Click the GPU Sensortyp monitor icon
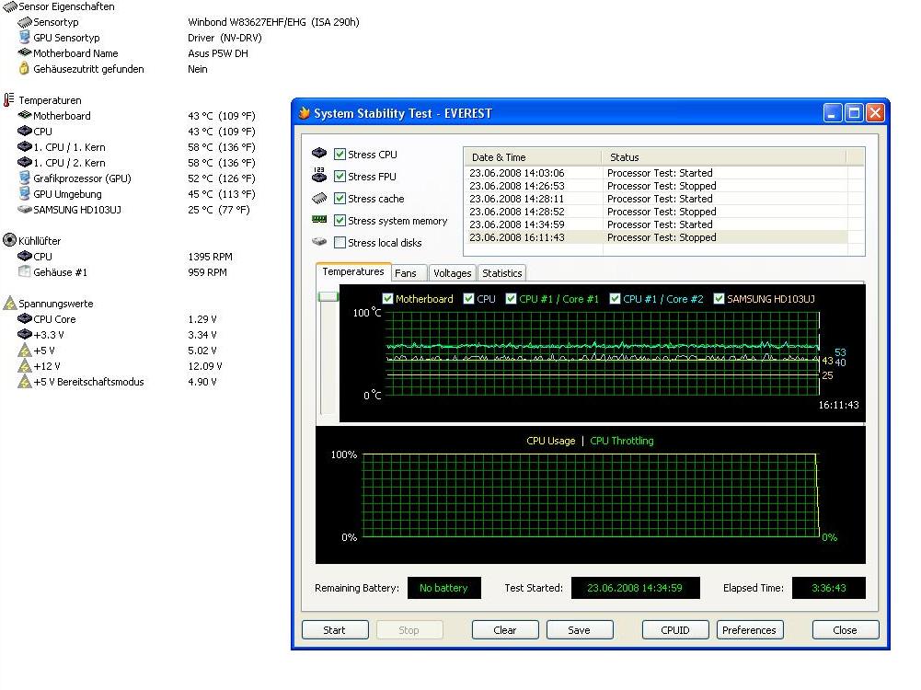 25,38
